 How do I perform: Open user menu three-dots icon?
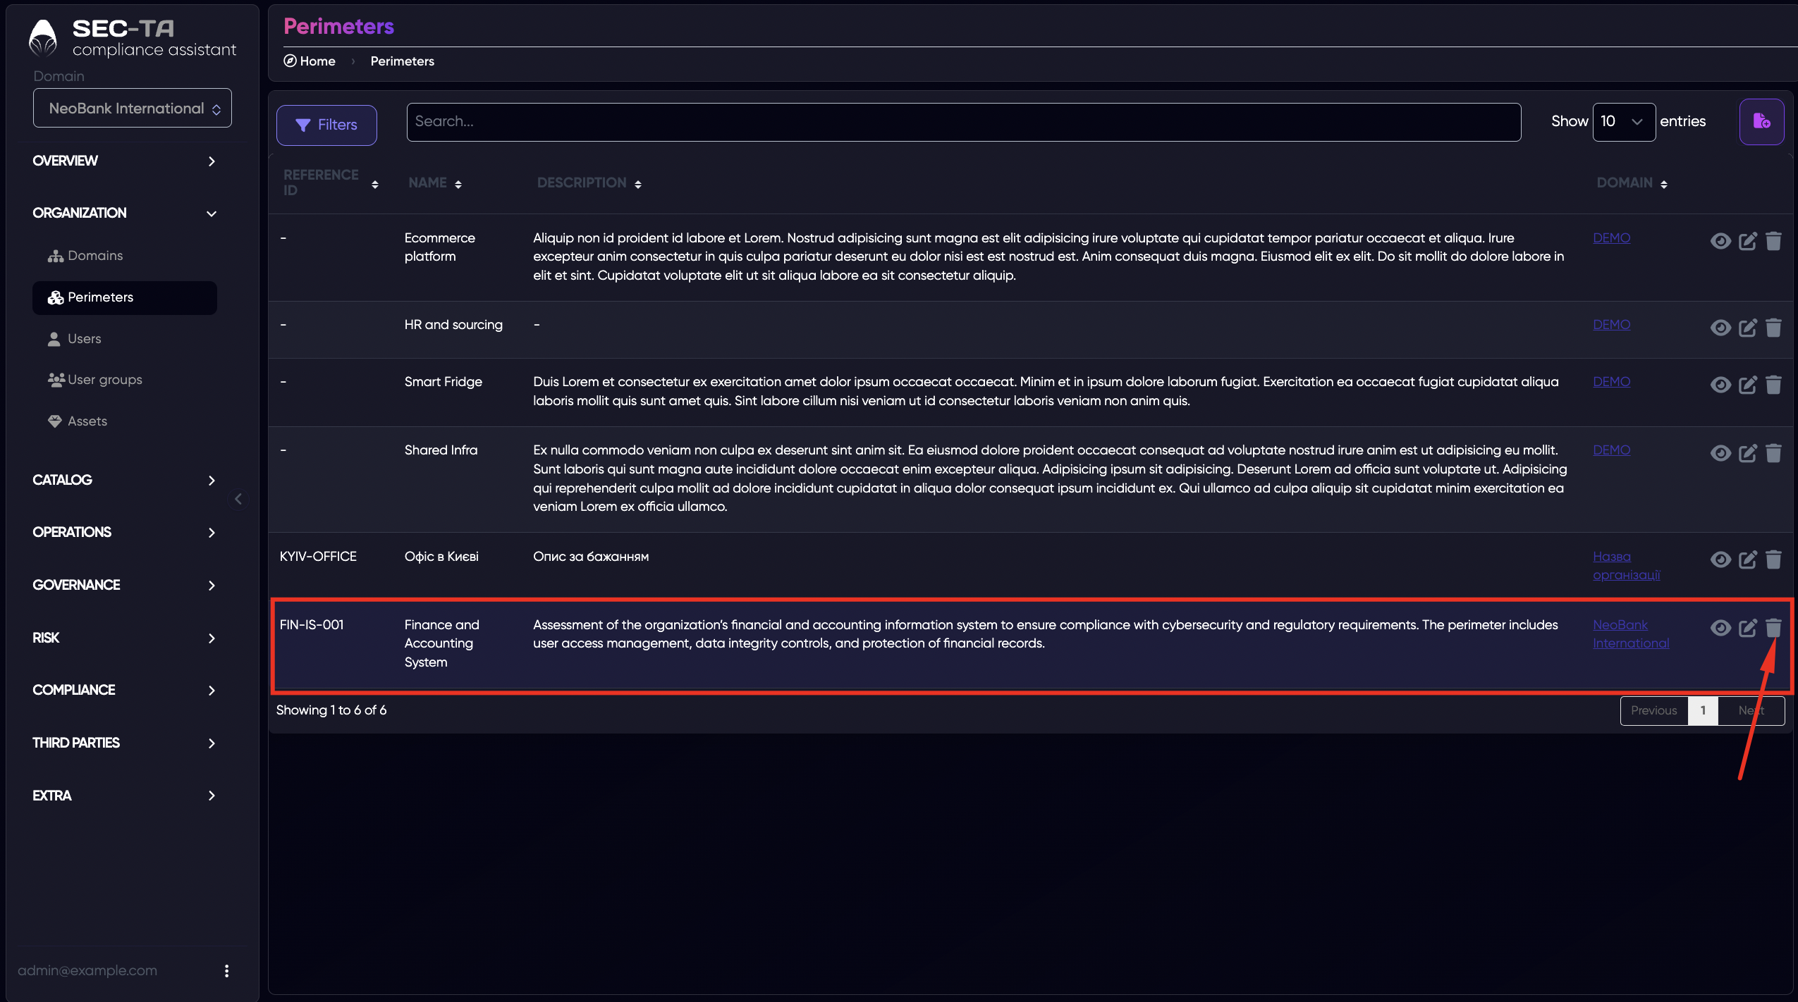226,970
